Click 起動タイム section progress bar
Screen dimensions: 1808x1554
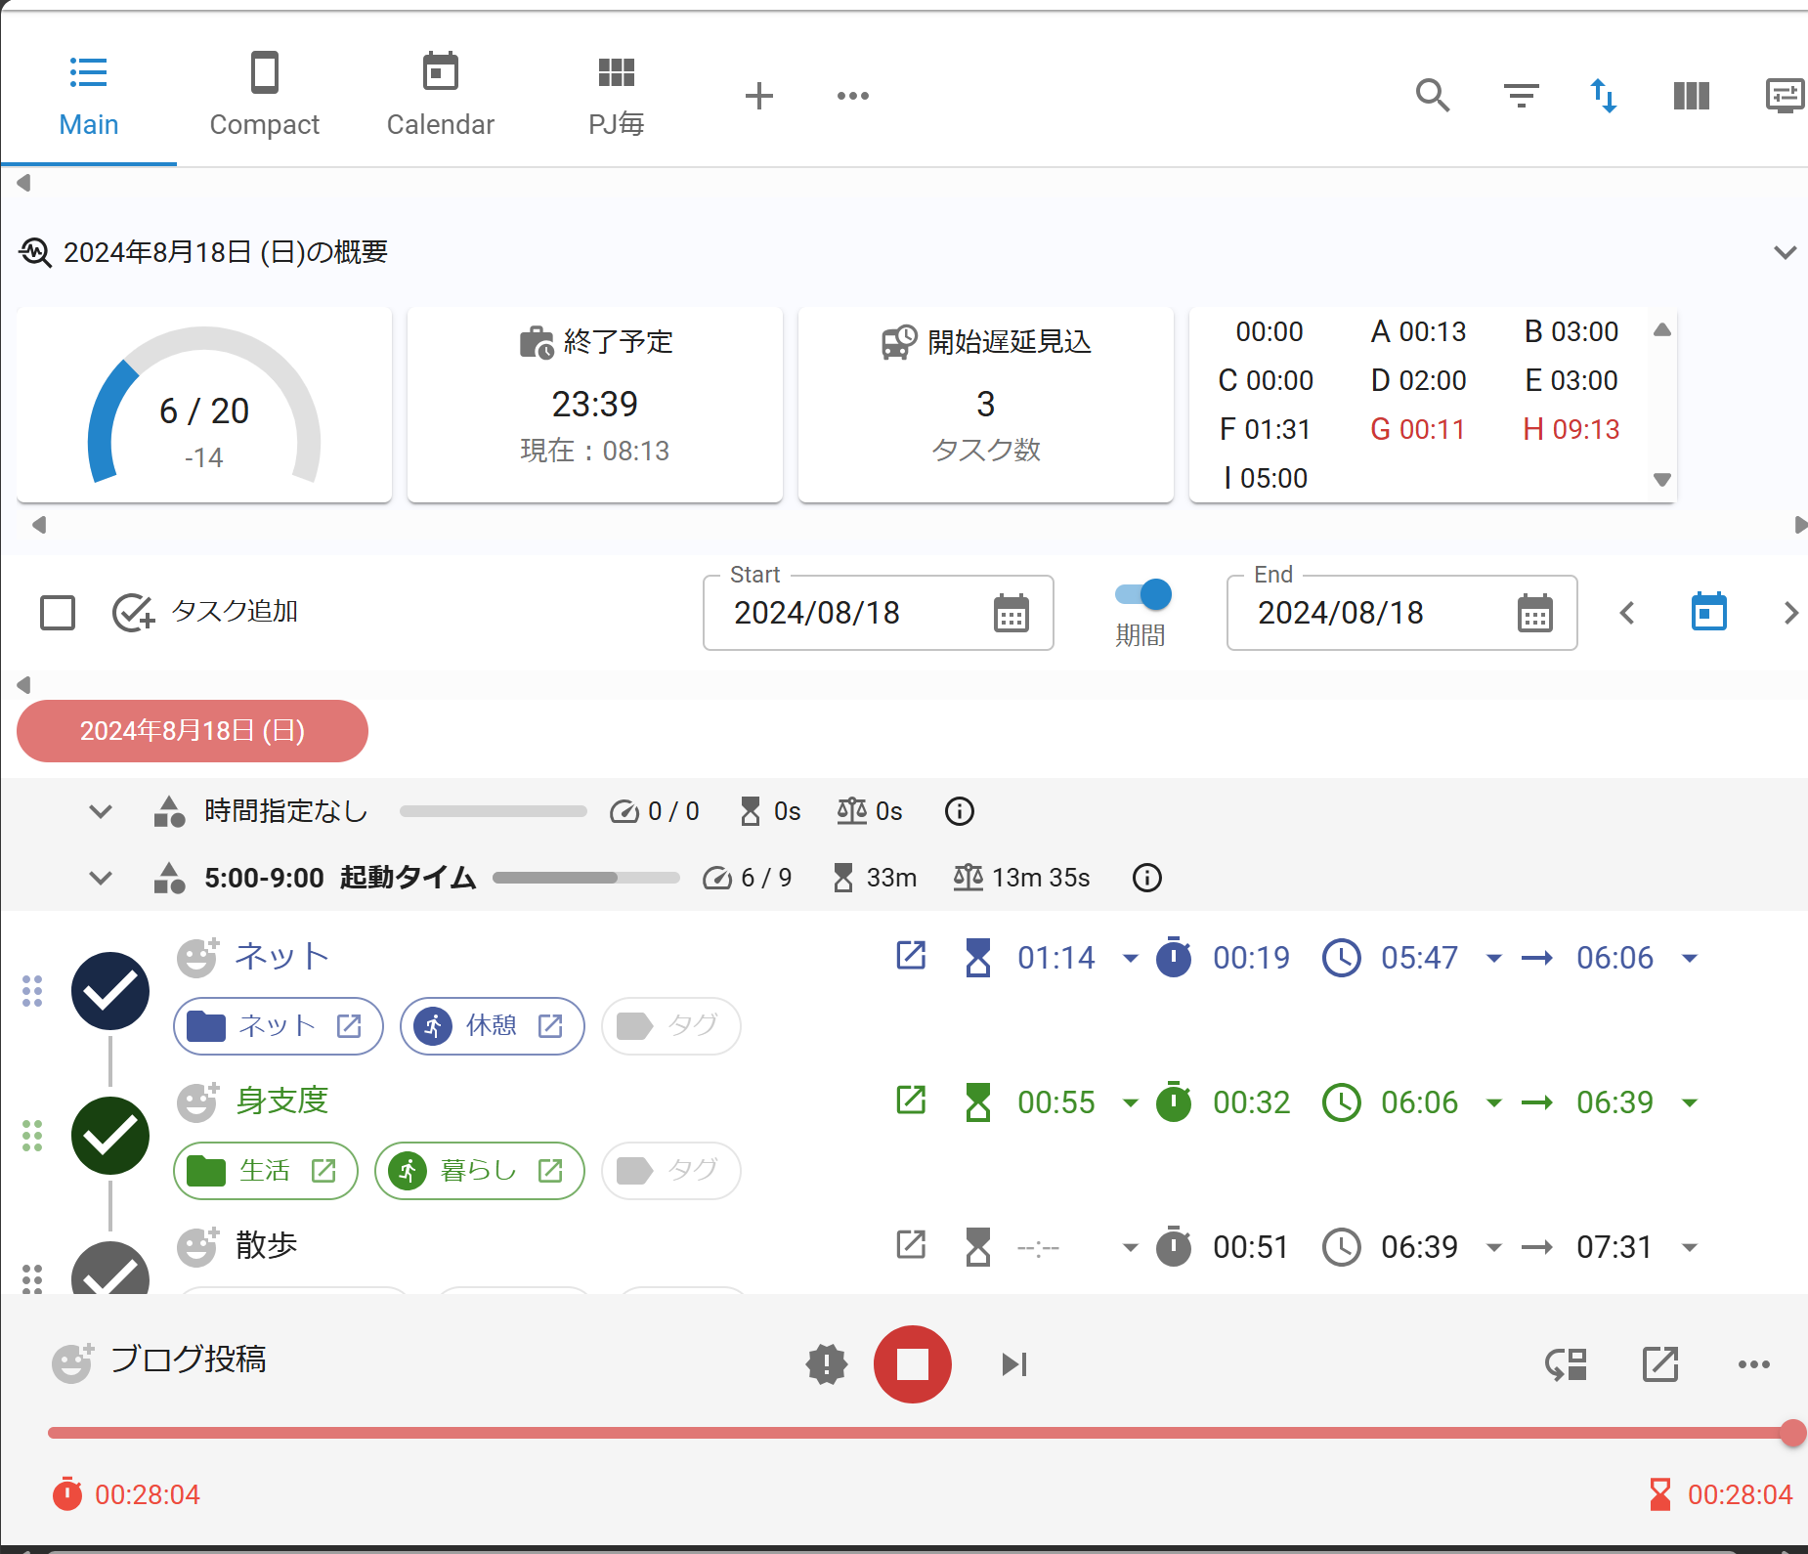point(586,878)
